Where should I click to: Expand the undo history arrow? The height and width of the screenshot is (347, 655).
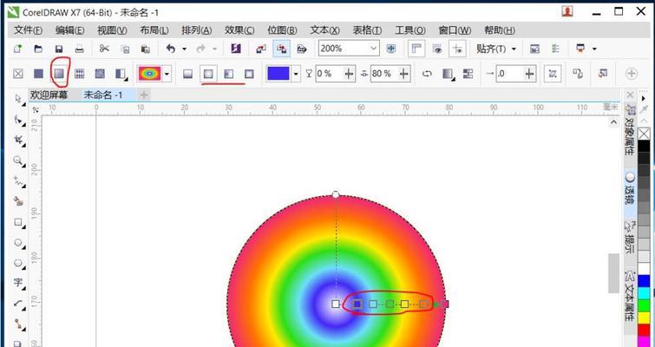click(184, 49)
